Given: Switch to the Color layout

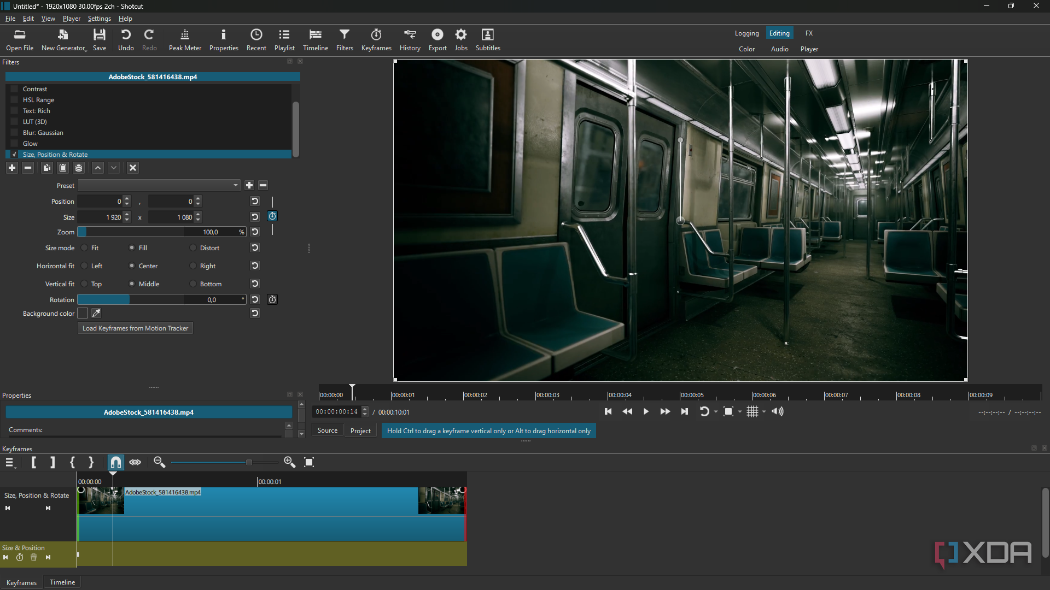Looking at the screenshot, I should tap(746, 49).
